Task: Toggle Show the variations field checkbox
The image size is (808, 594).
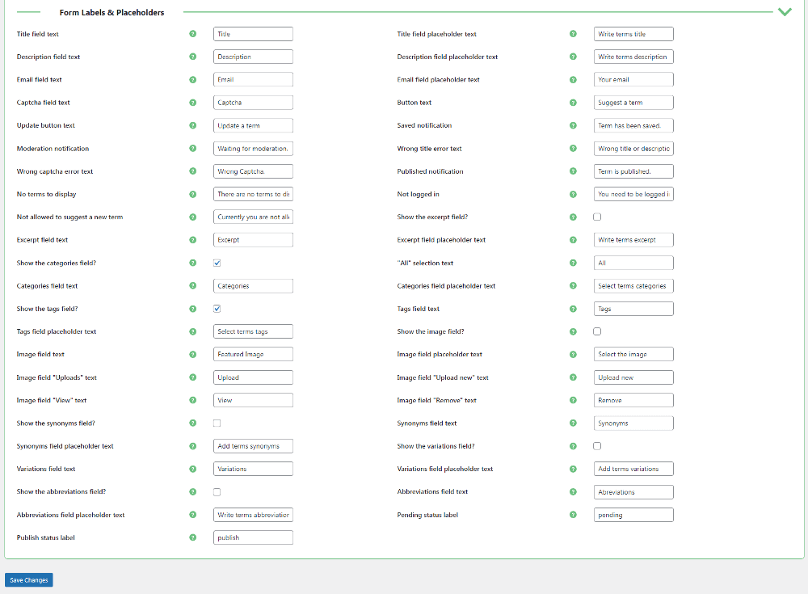Action: [x=597, y=446]
